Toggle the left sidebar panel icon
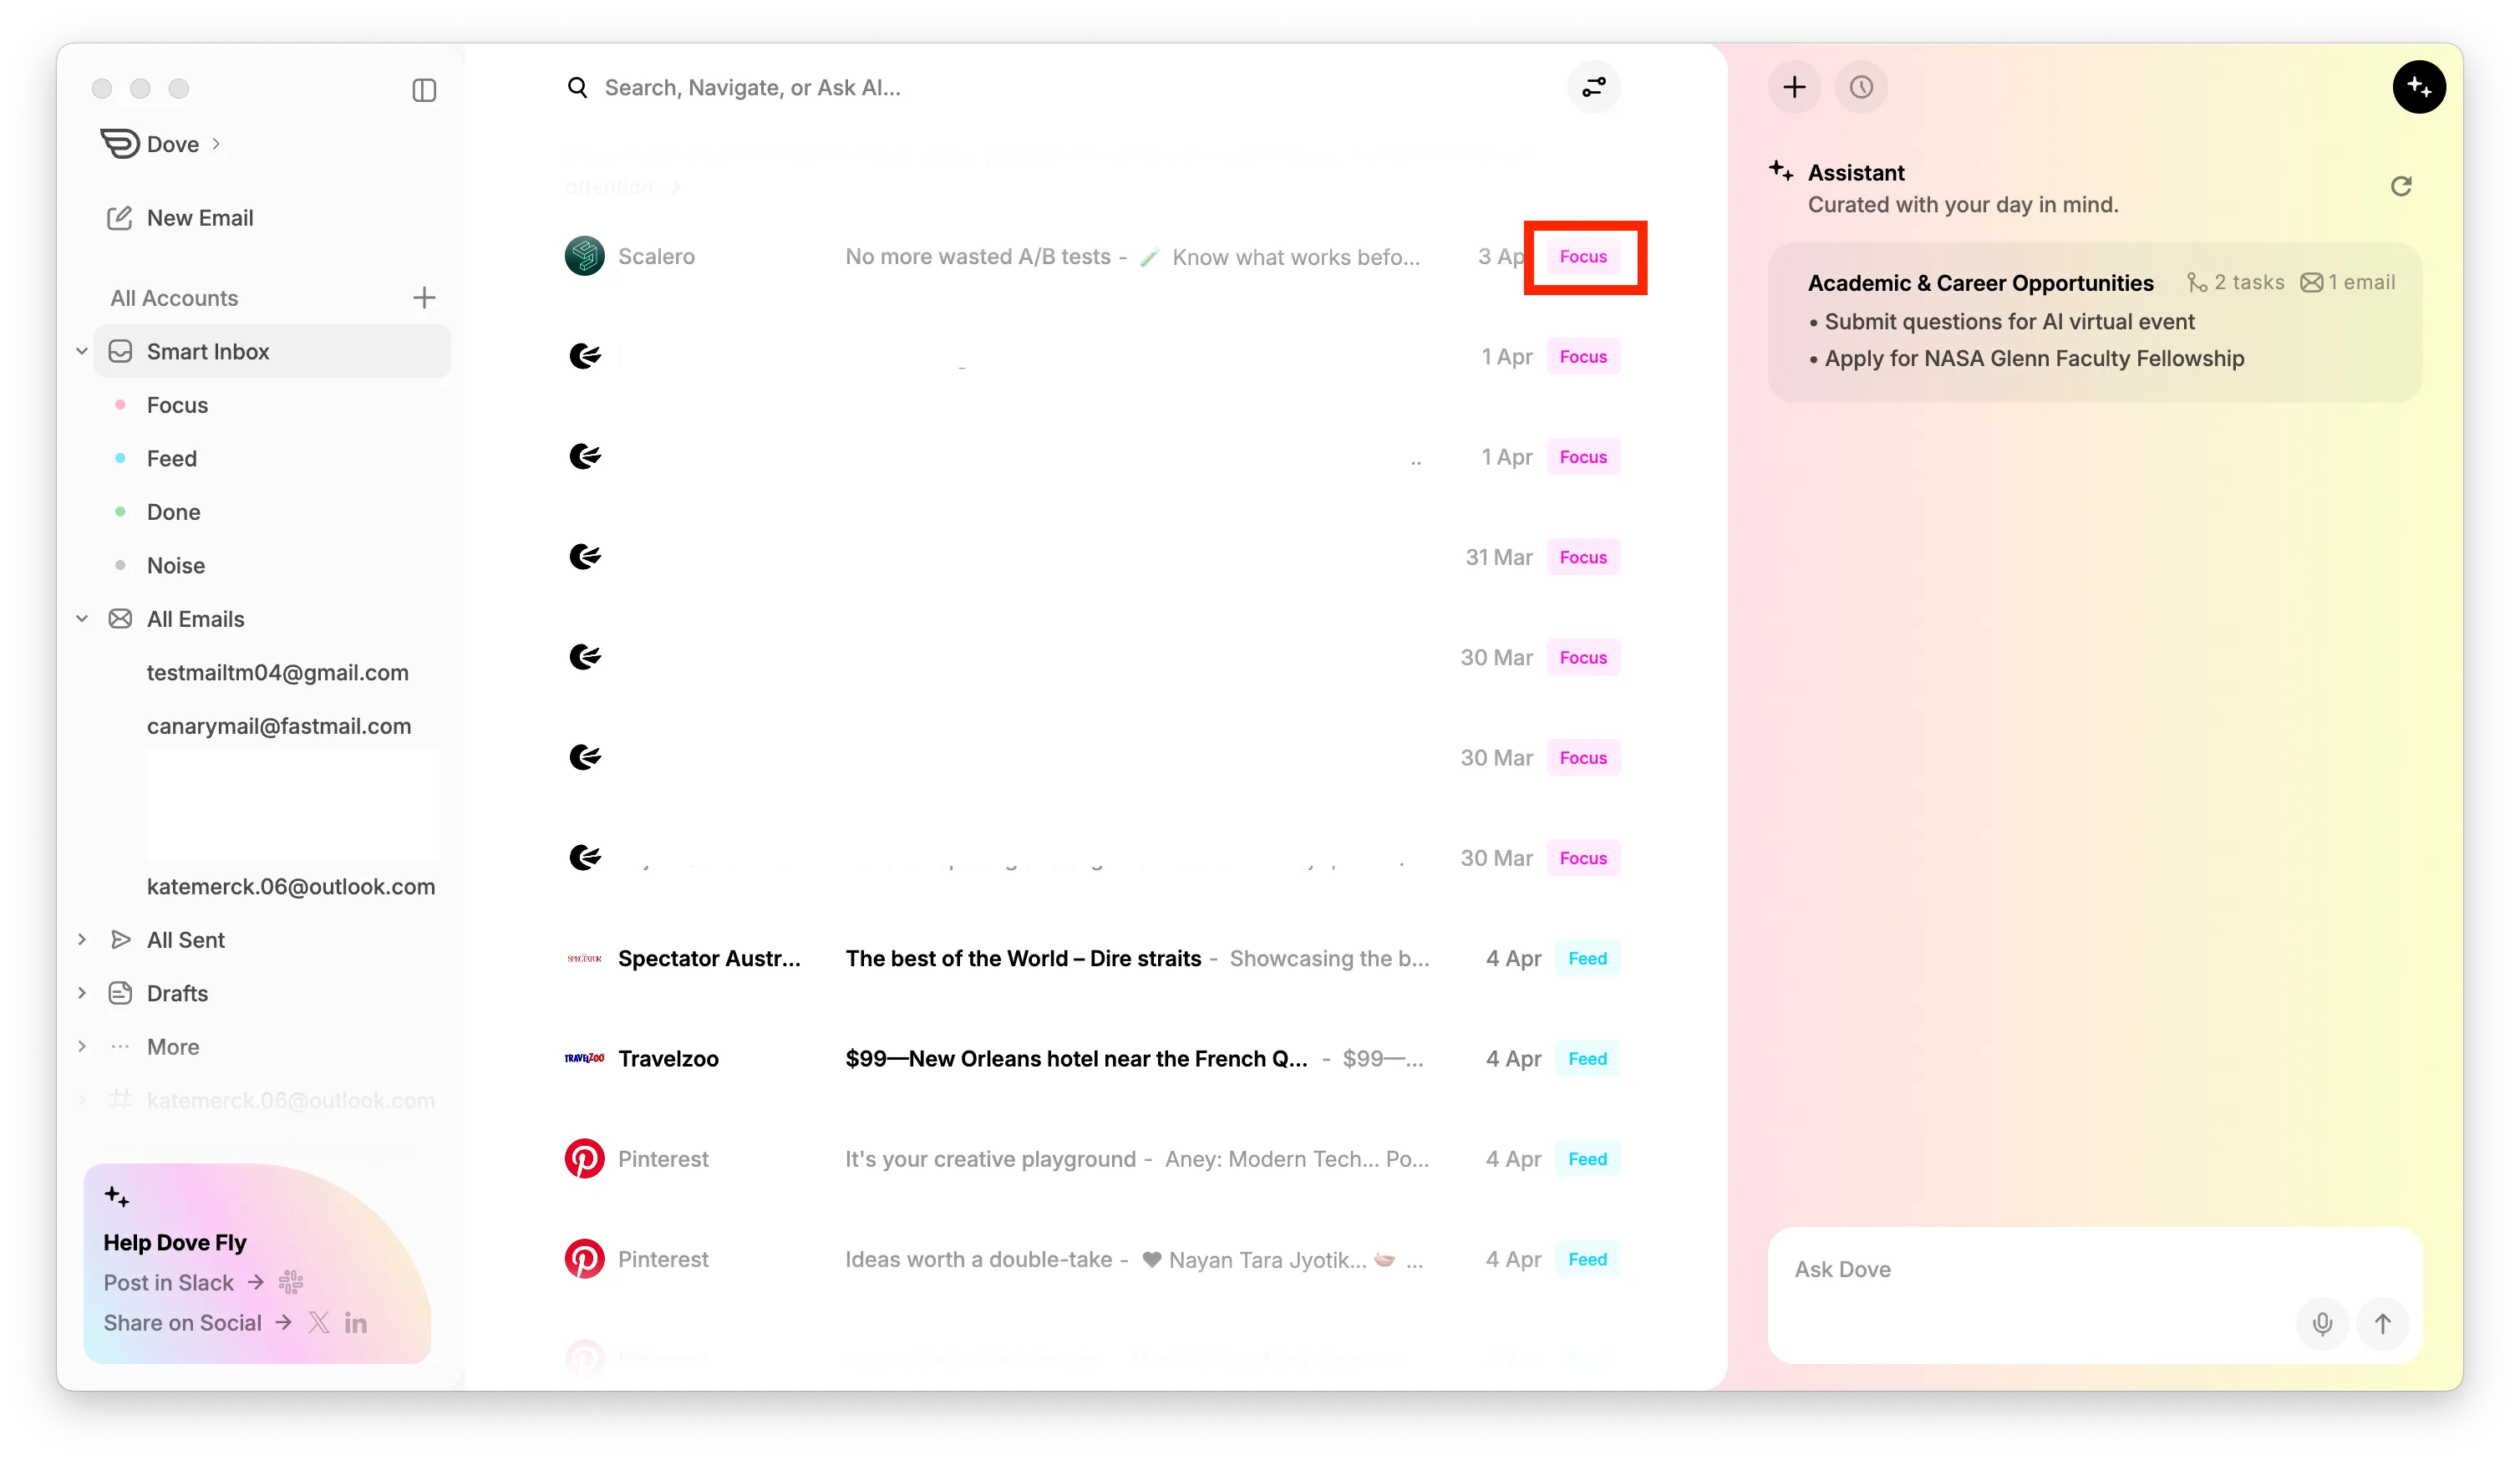Screen dimensions: 2520x1461 [x=424, y=90]
